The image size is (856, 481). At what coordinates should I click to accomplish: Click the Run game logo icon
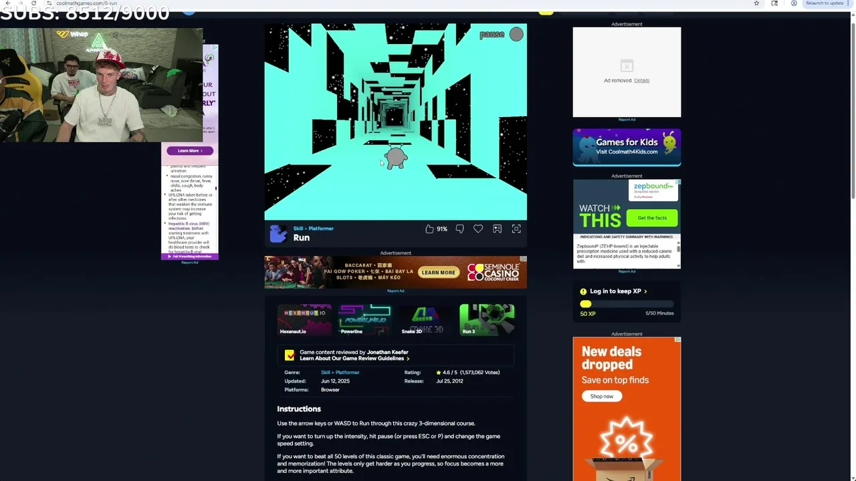click(278, 233)
